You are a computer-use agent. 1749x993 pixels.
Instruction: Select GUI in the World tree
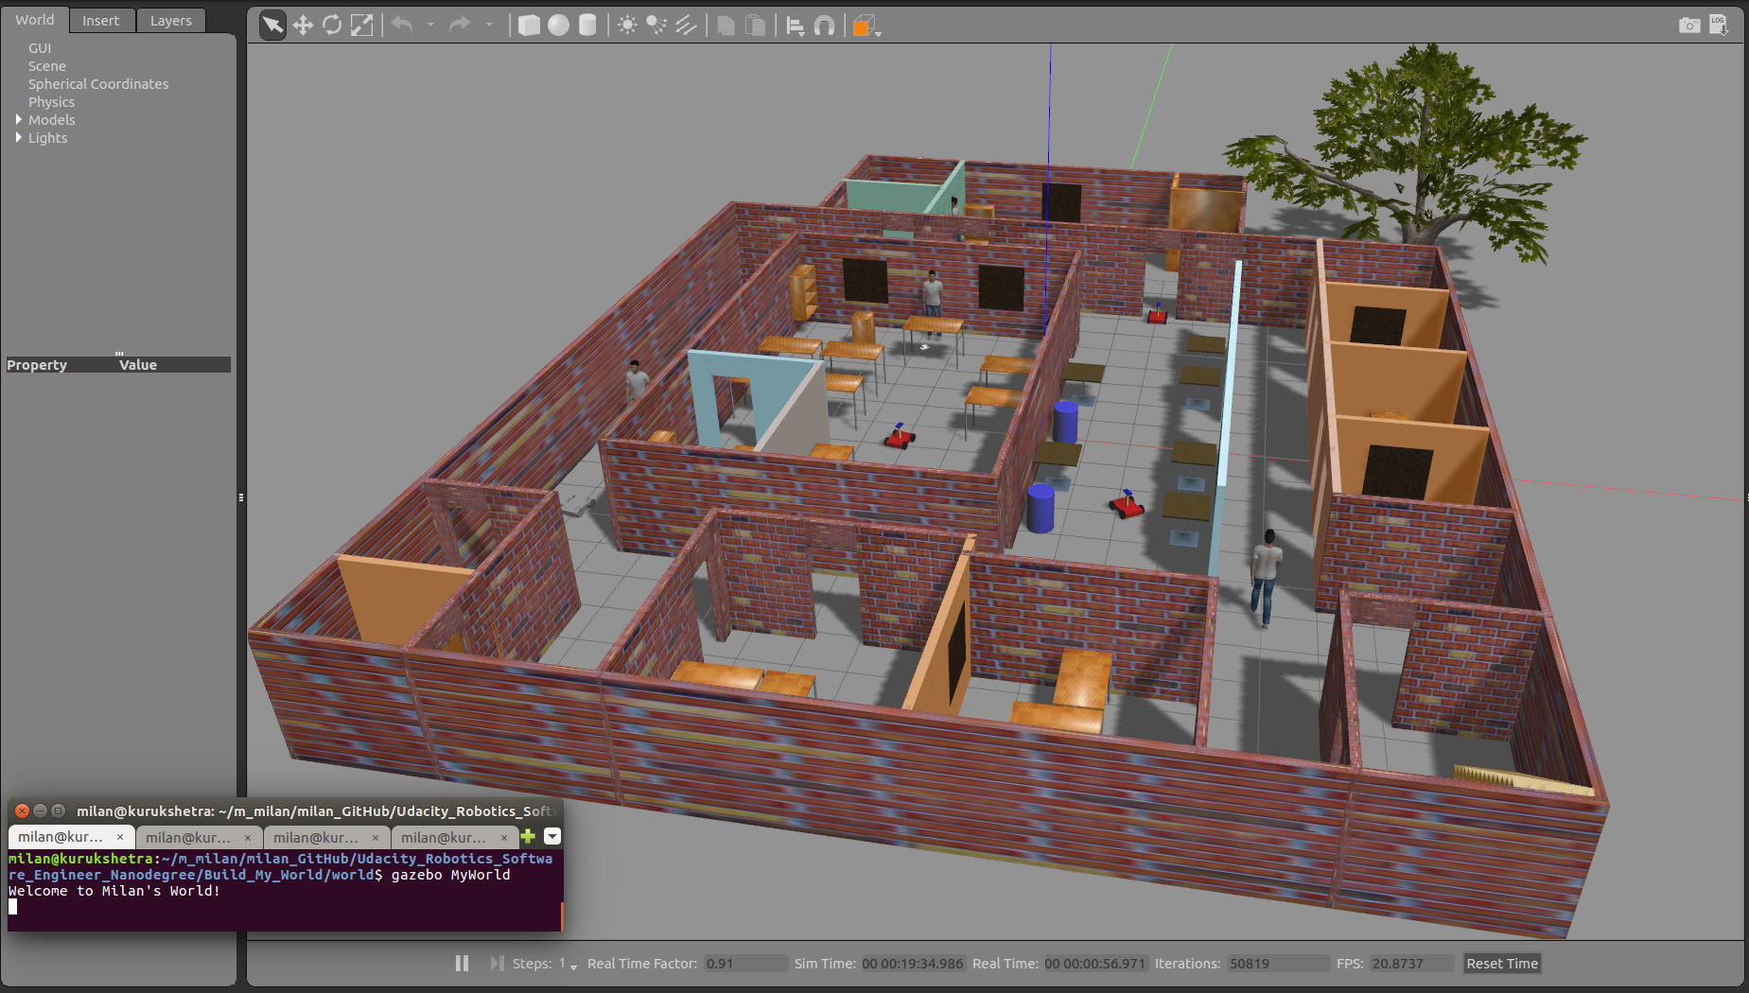coord(40,48)
